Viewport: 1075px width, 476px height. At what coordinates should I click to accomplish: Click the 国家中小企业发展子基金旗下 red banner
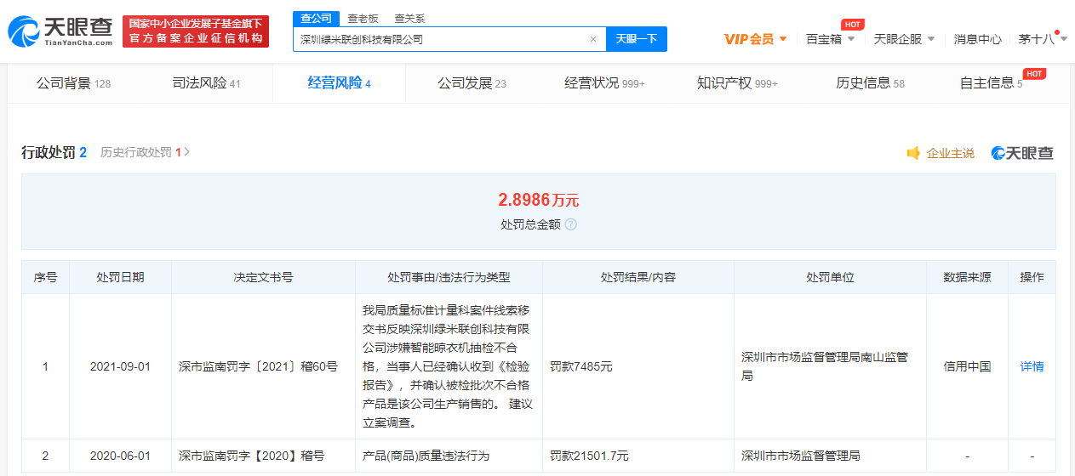(196, 31)
